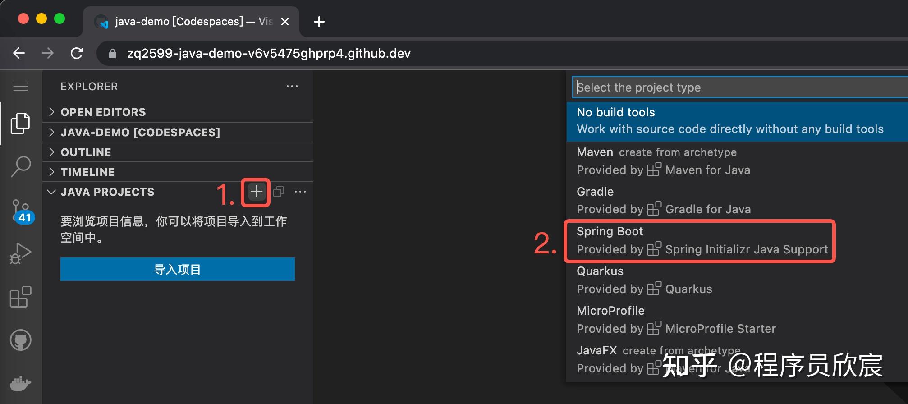Choose the Spring Boot project type
Screen dimensions: 908x404
(737, 240)
